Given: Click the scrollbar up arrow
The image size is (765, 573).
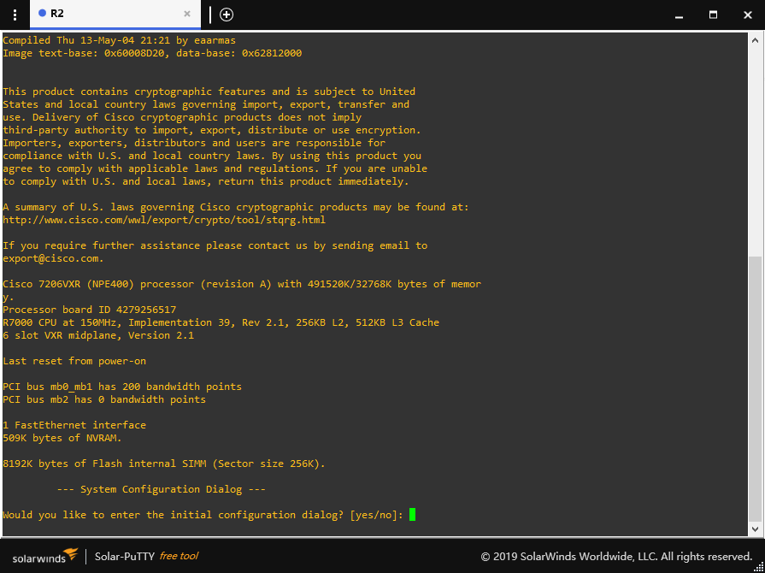Looking at the screenshot, I should tap(756, 41).
